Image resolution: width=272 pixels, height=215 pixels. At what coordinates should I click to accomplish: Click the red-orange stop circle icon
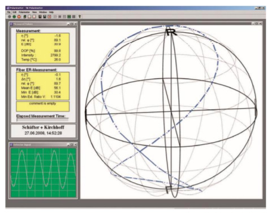click(x=19, y=16)
